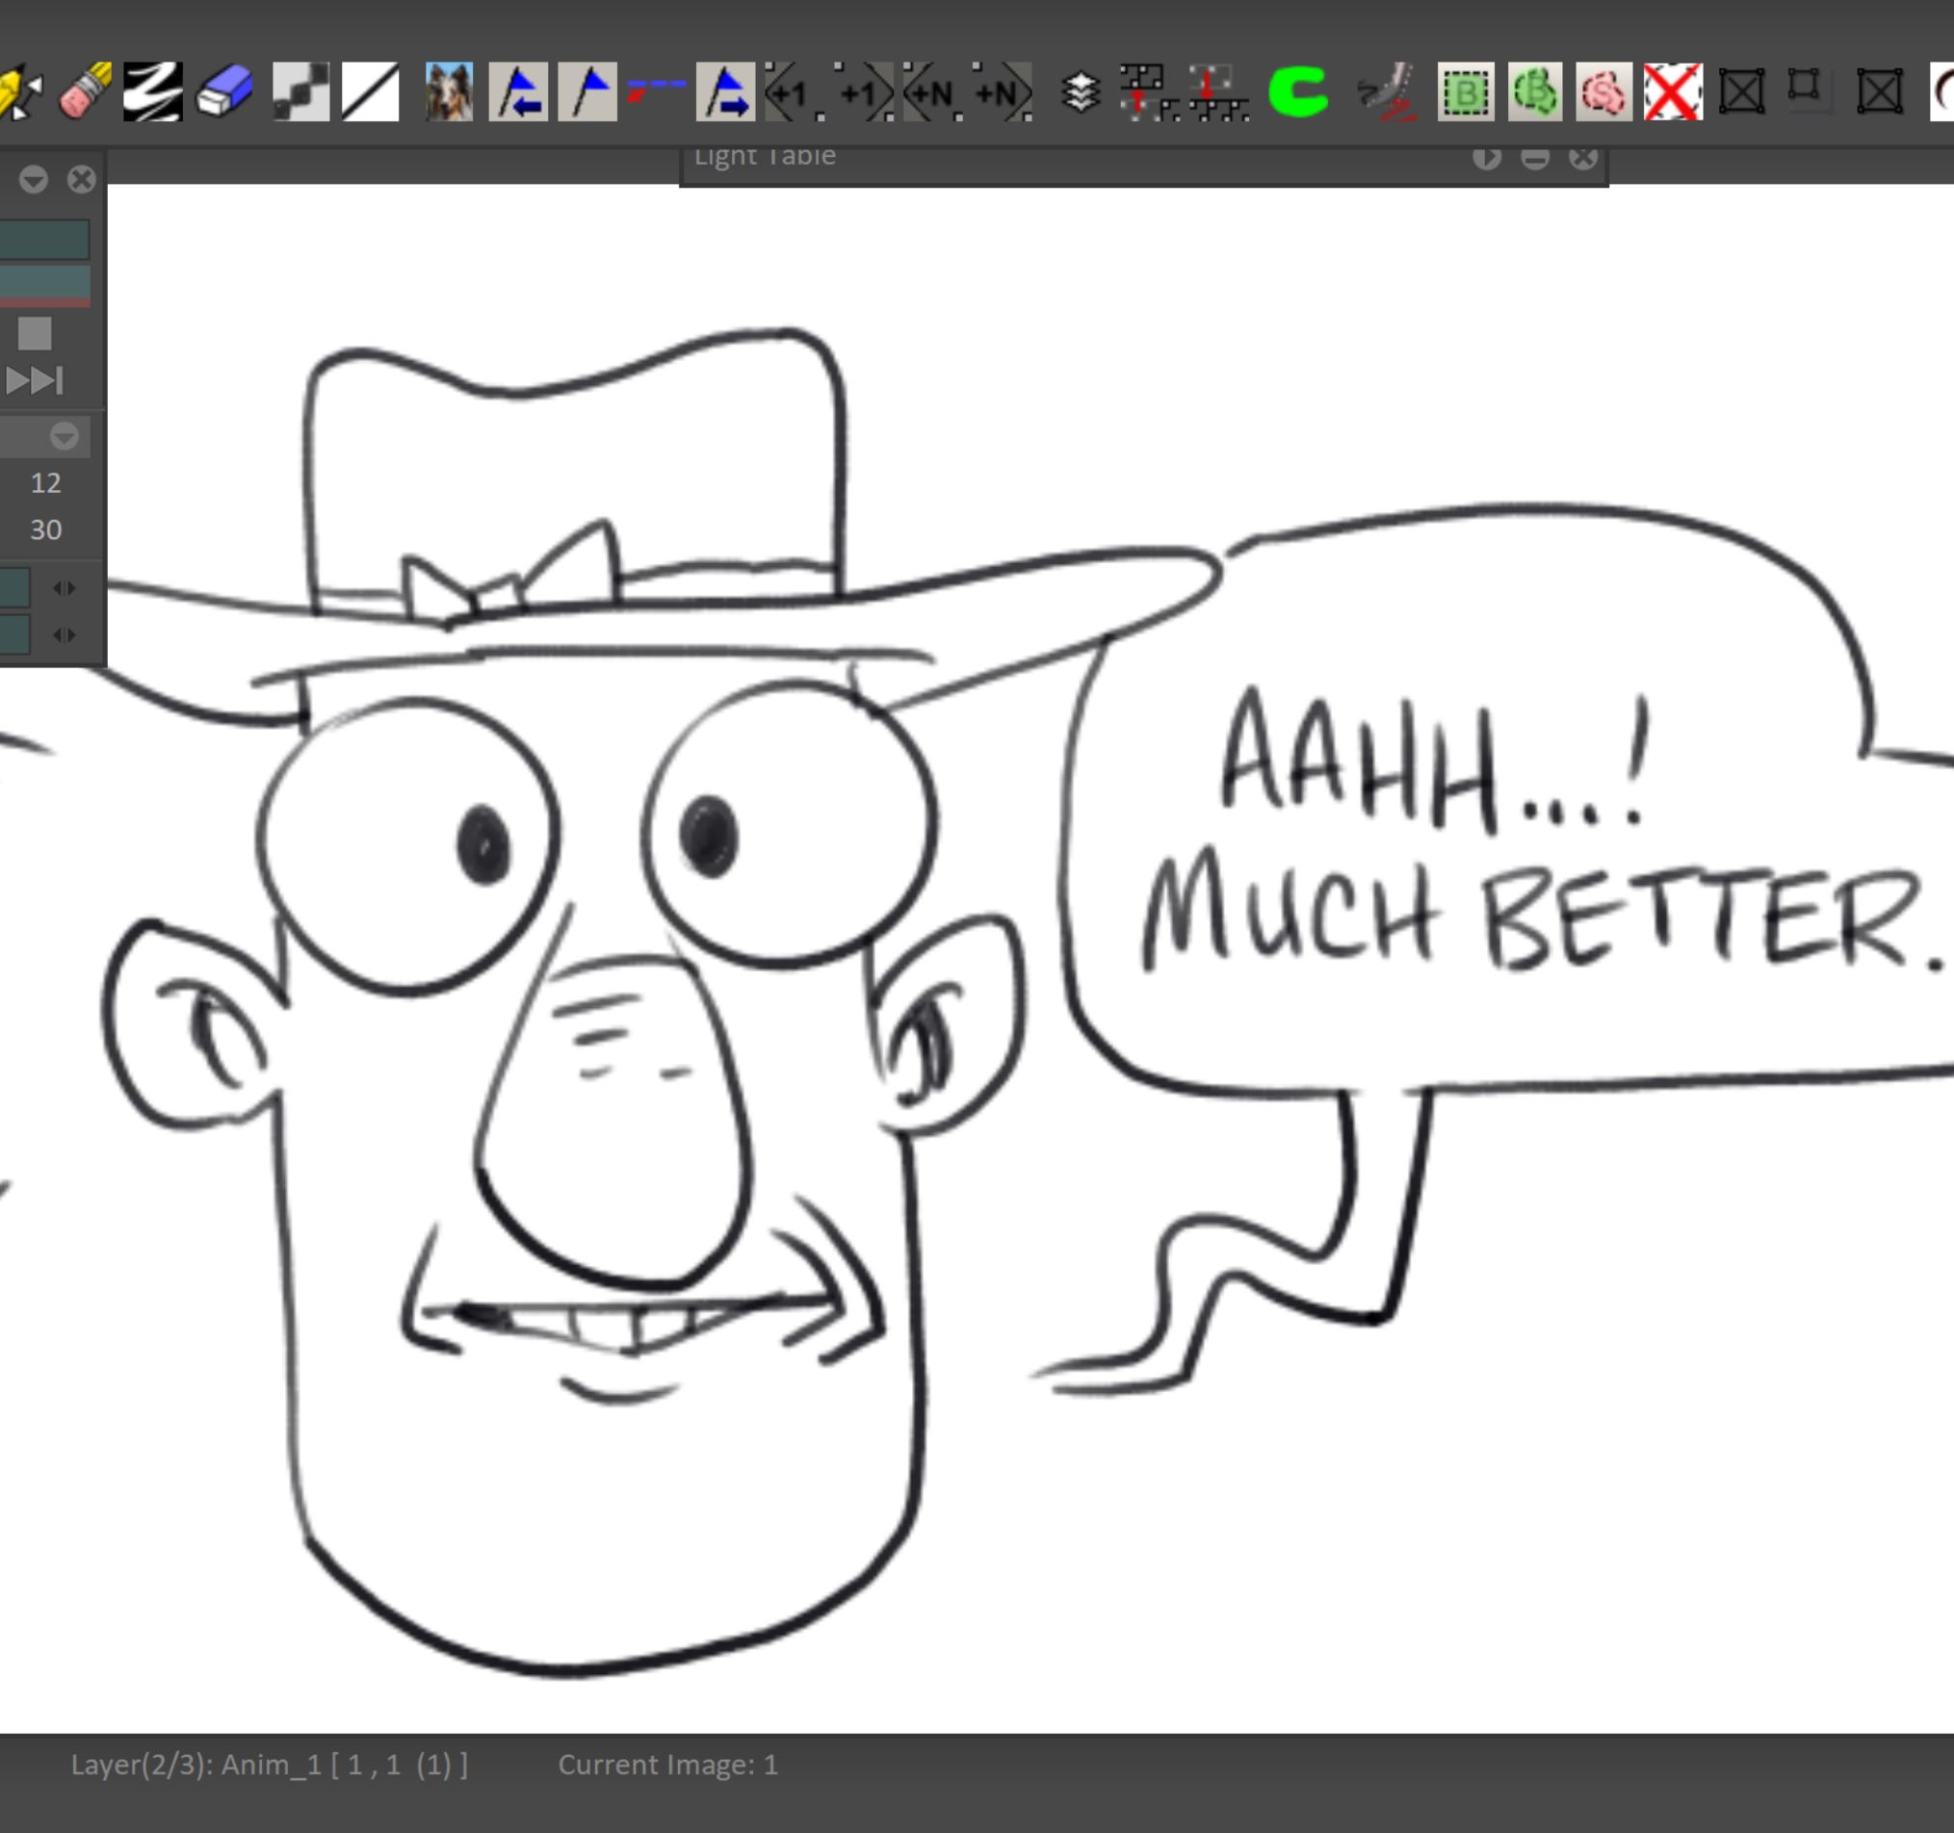Click the Light Table arrow button
The width and height of the screenshot is (1954, 1833).
click(1487, 157)
